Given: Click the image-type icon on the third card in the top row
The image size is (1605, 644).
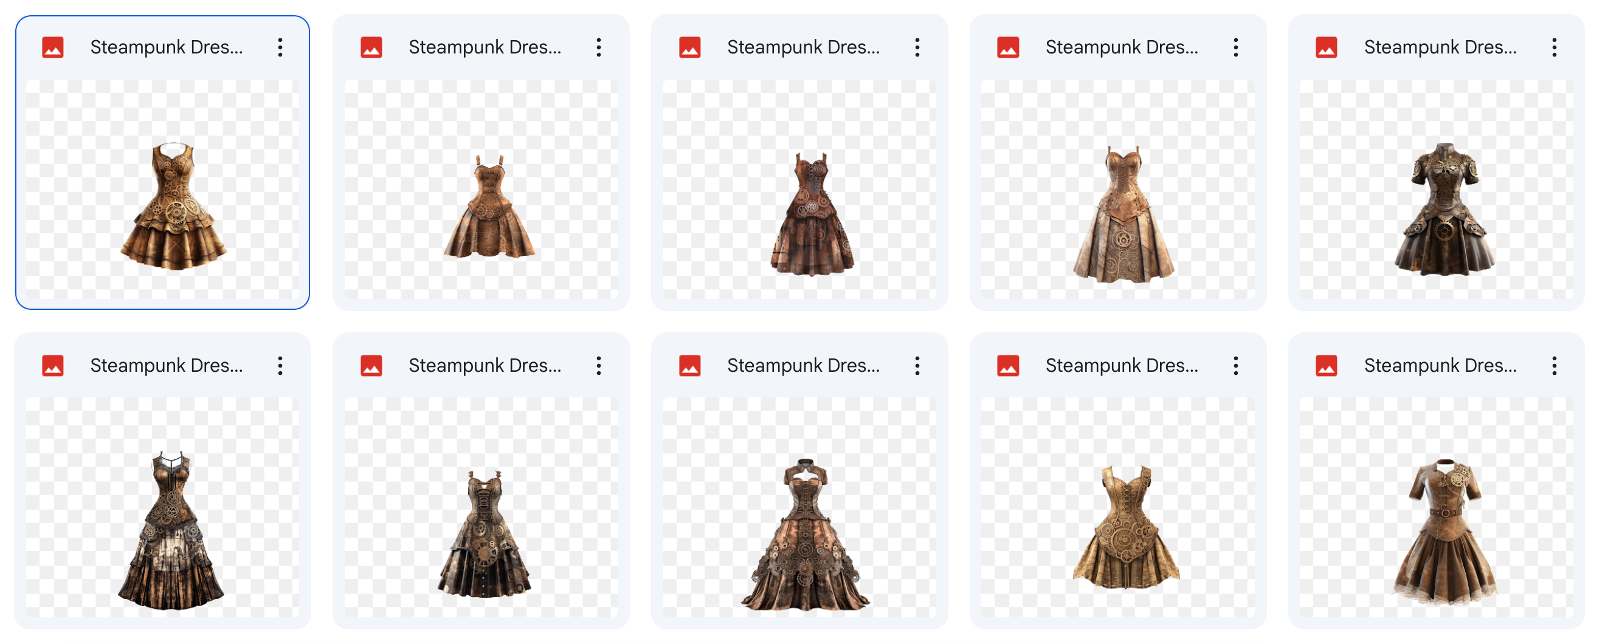Looking at the screenshot, I should pyautogui.click(x=691, y=47).
